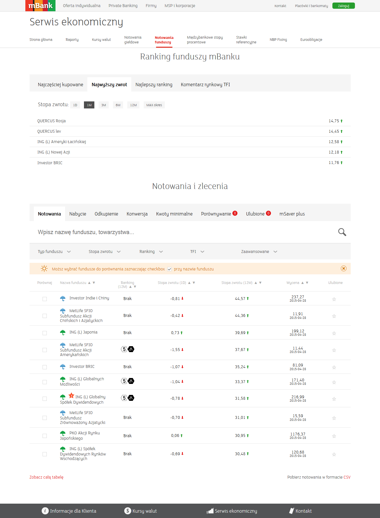Open Konwersja tab
Image resolution: width=380 pixels, height=518 pixels.
point(137,214)
